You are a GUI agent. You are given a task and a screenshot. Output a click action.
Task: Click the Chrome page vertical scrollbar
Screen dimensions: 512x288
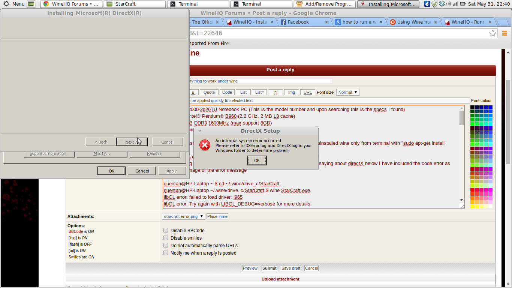pyautogui.click(x=509, y=122)
